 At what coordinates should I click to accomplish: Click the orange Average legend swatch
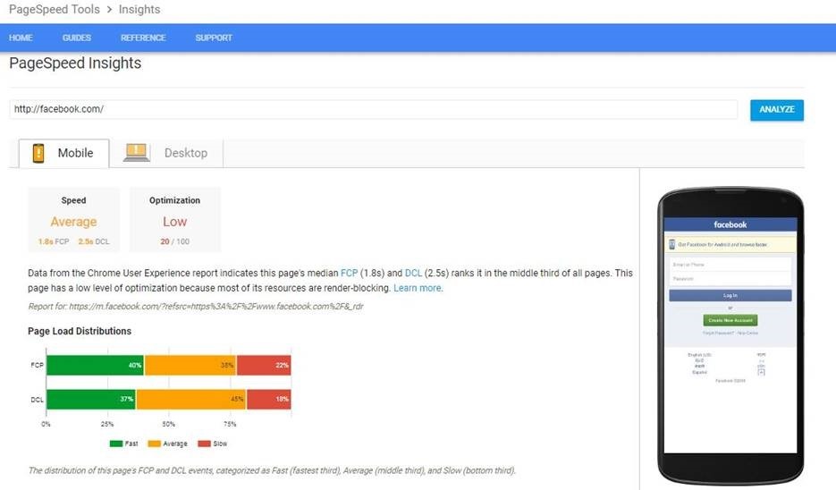[x=155, y=444]
